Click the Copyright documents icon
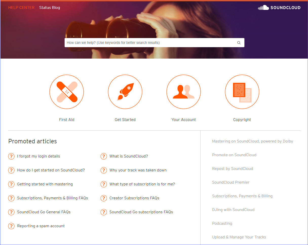The width and height of the screenshot is (308, 245). click(x=242, y=92)
